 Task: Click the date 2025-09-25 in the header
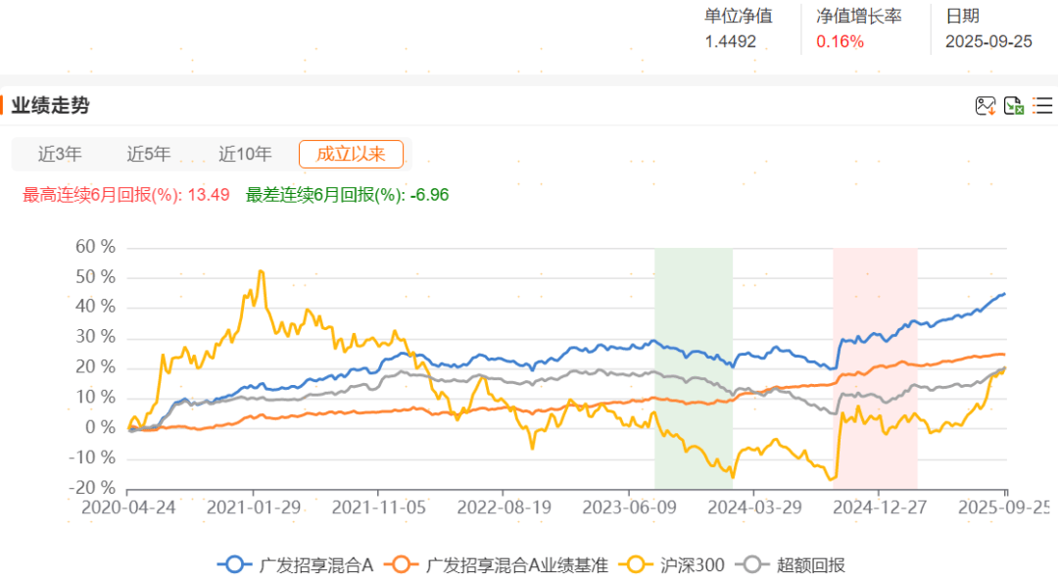coord(988,41)
